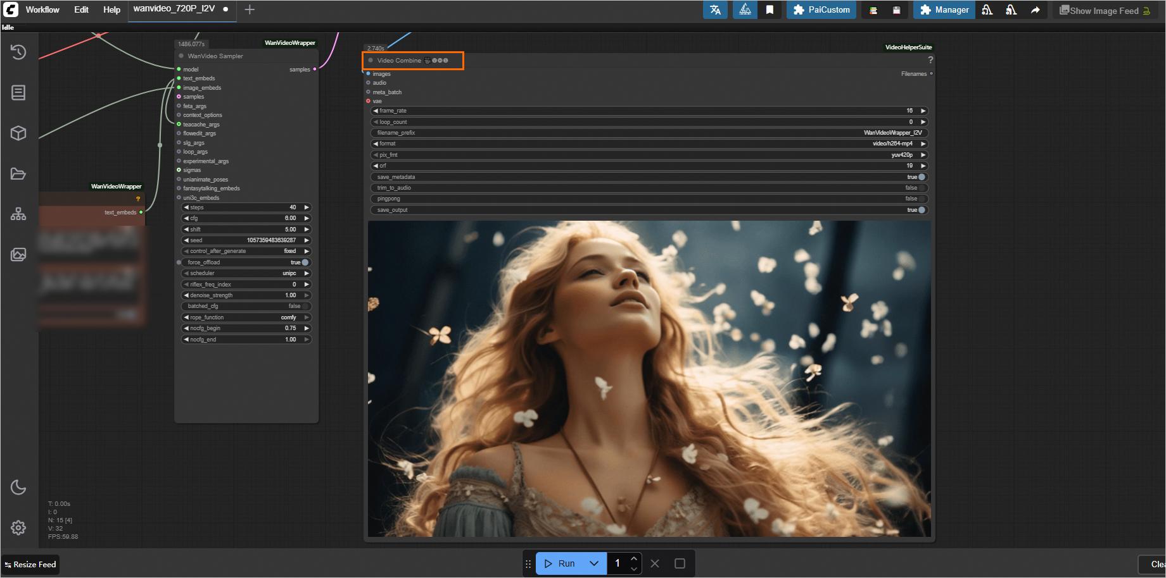1166x578 pixels.
Task: Click the Manager button
Action: (x=944, y=10)
